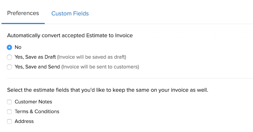Image resolution: width=253 pixels, height=132 pixels.
Task: Click the "Address" label text
Action: pos(24,121)
